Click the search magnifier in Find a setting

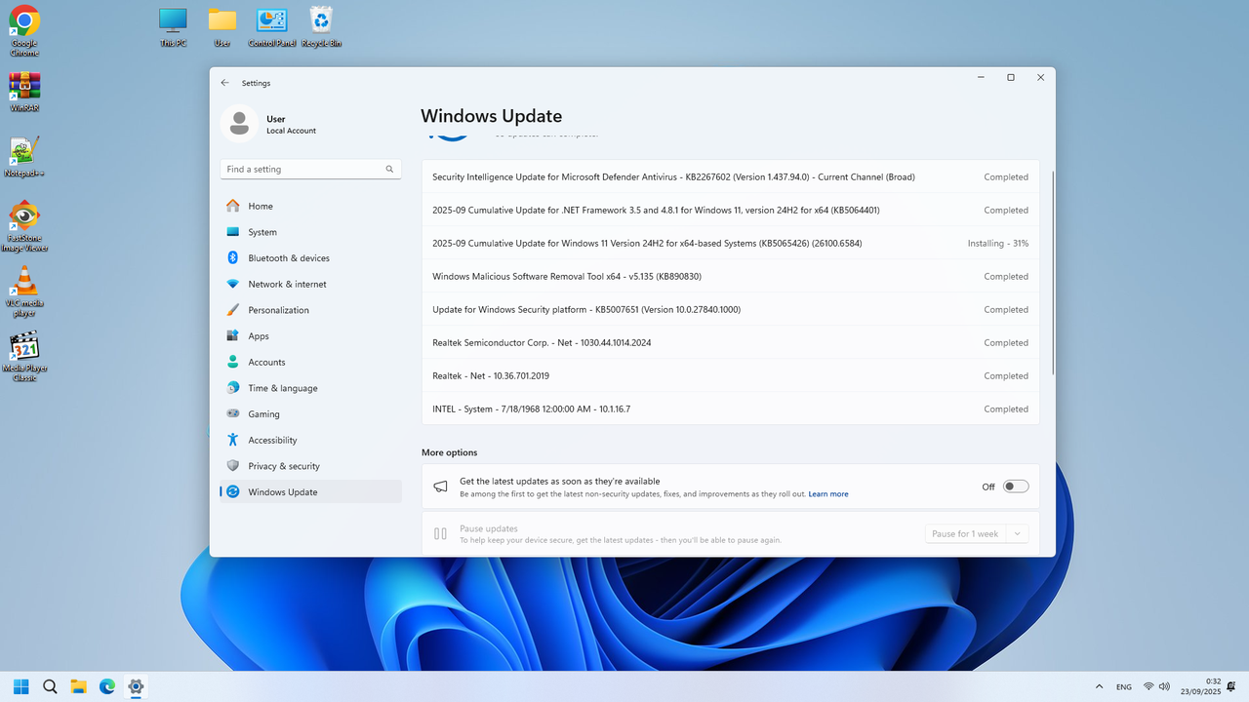pyautogui.click(x=389, y=170)
